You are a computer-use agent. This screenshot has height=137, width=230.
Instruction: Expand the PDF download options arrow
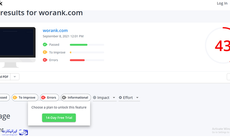[x=15, y=77]
